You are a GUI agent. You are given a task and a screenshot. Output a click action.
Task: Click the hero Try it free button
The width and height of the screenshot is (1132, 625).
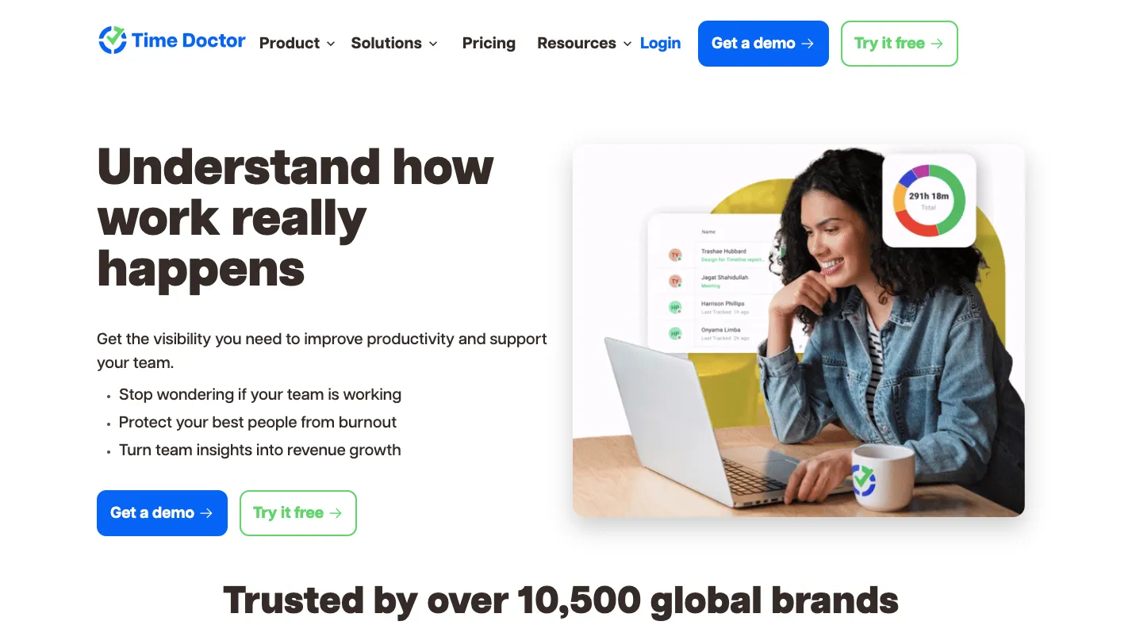[298, 513]
